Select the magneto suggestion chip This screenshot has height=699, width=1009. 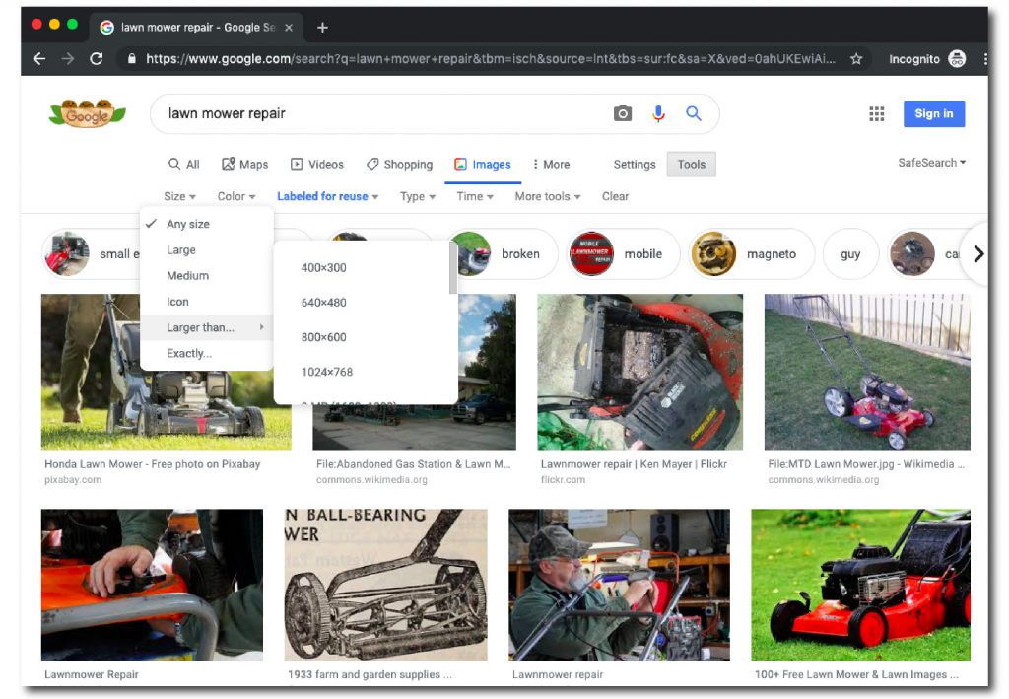[x=751, y=254]
